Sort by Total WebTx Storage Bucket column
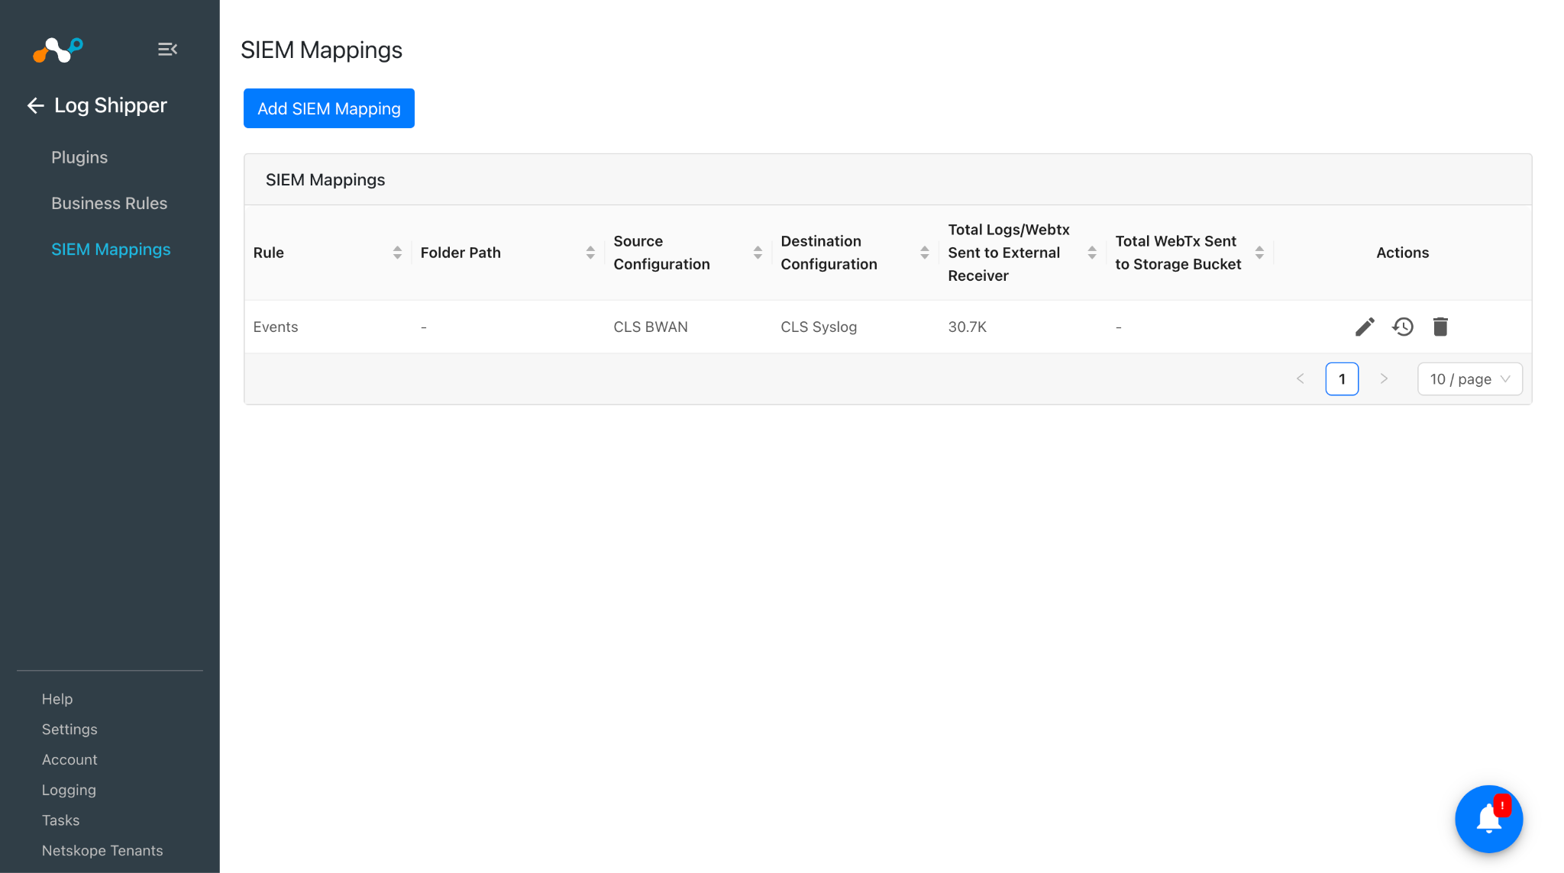 click(x=1259, y=253)
